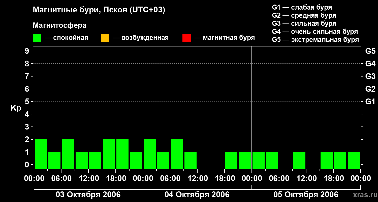Click the 00:00–03:00 bar on 03 October
The image size is (378, 202).
(x=41, y=154)
